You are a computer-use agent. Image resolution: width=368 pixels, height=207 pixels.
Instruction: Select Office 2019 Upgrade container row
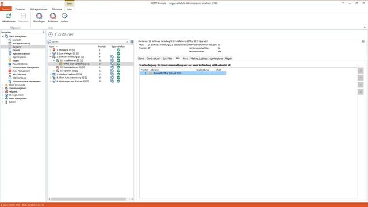click(91, 64)
